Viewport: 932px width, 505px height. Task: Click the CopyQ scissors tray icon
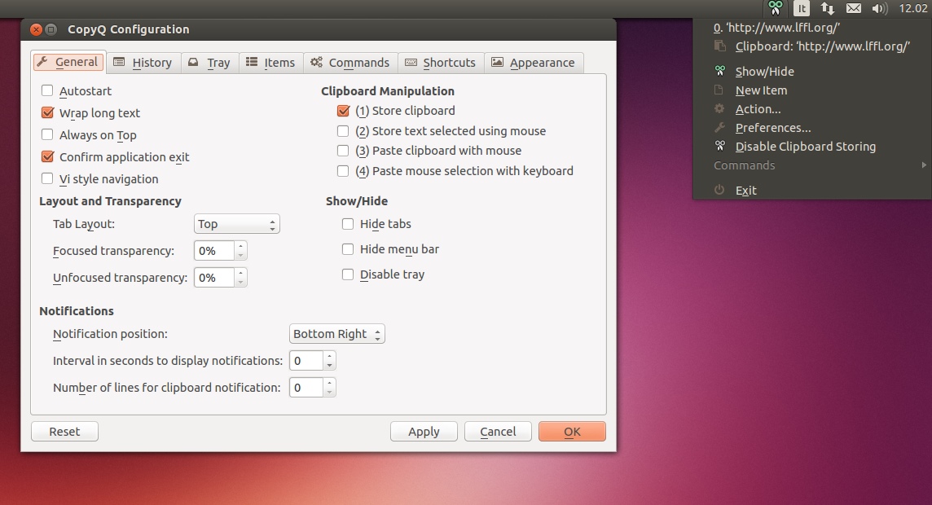point(775,8)
